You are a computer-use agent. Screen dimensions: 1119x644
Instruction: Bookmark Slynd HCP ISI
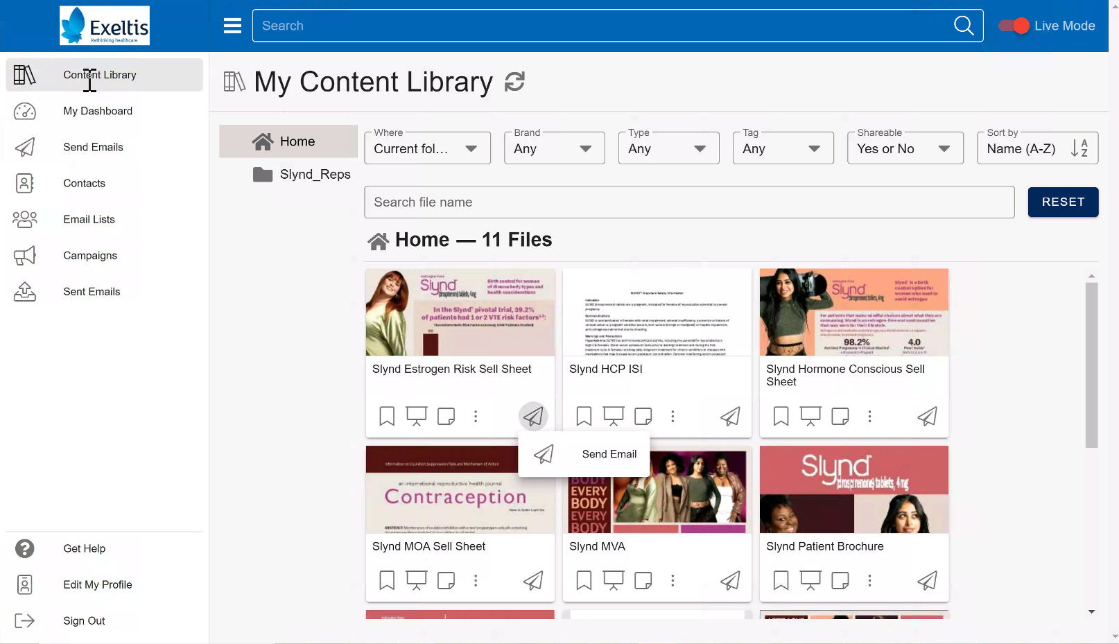(x=584, y=416)
